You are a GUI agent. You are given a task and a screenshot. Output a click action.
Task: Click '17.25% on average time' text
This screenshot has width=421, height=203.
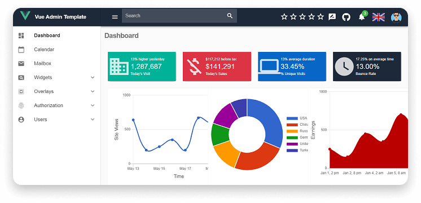pyautogui.click(x=375, y=59)
